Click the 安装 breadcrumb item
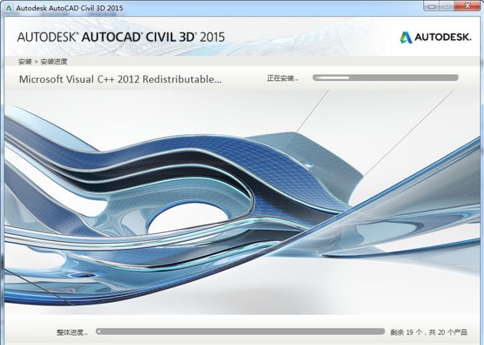This screenshot has height=345, width=484. coord(25,61)
